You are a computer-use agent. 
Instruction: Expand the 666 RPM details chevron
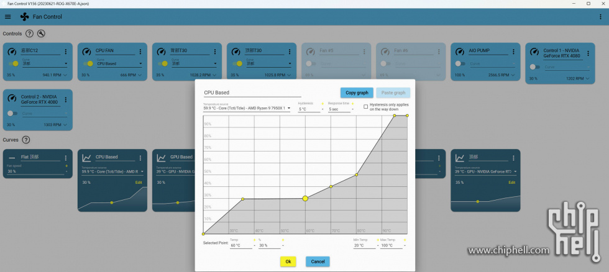click(x=139, y=75)
